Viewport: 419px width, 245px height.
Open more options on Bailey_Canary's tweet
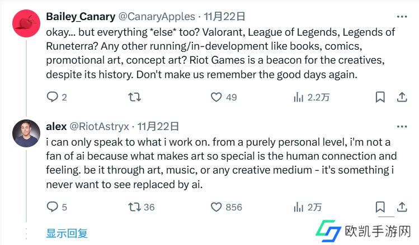pos(401,17)
